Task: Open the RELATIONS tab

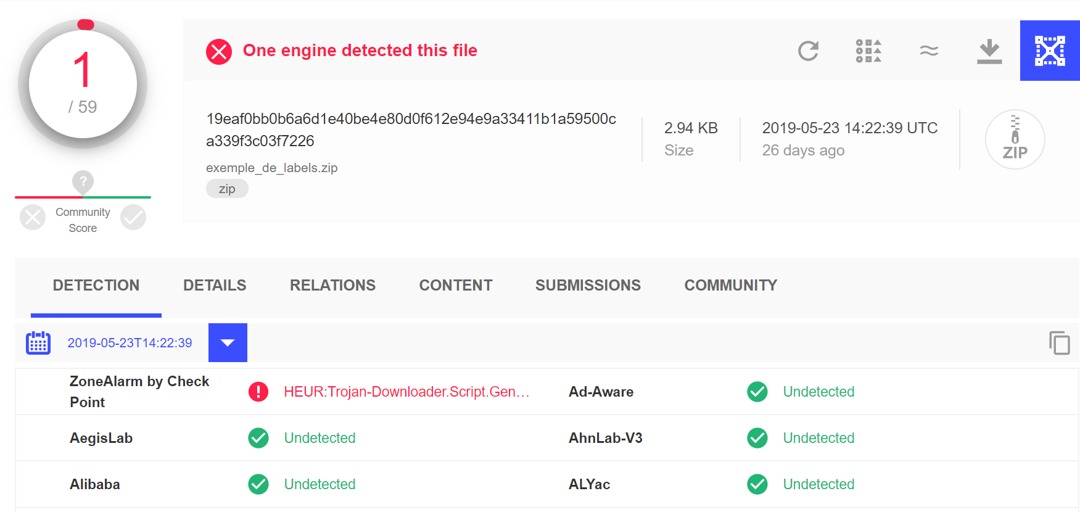Action: coord(332,285)
